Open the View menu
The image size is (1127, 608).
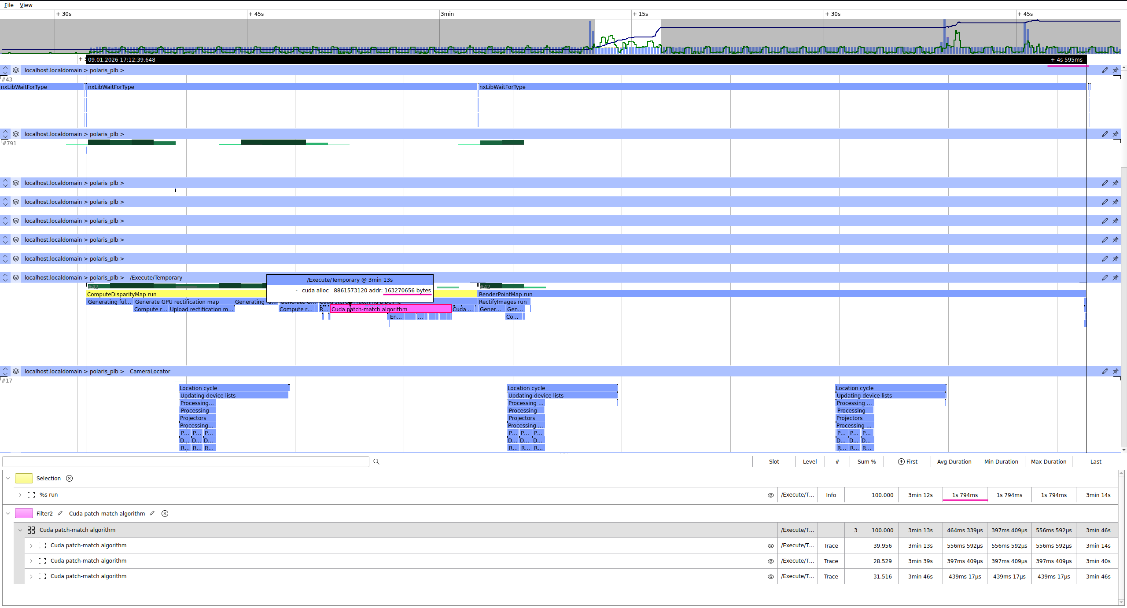point(26,5)
